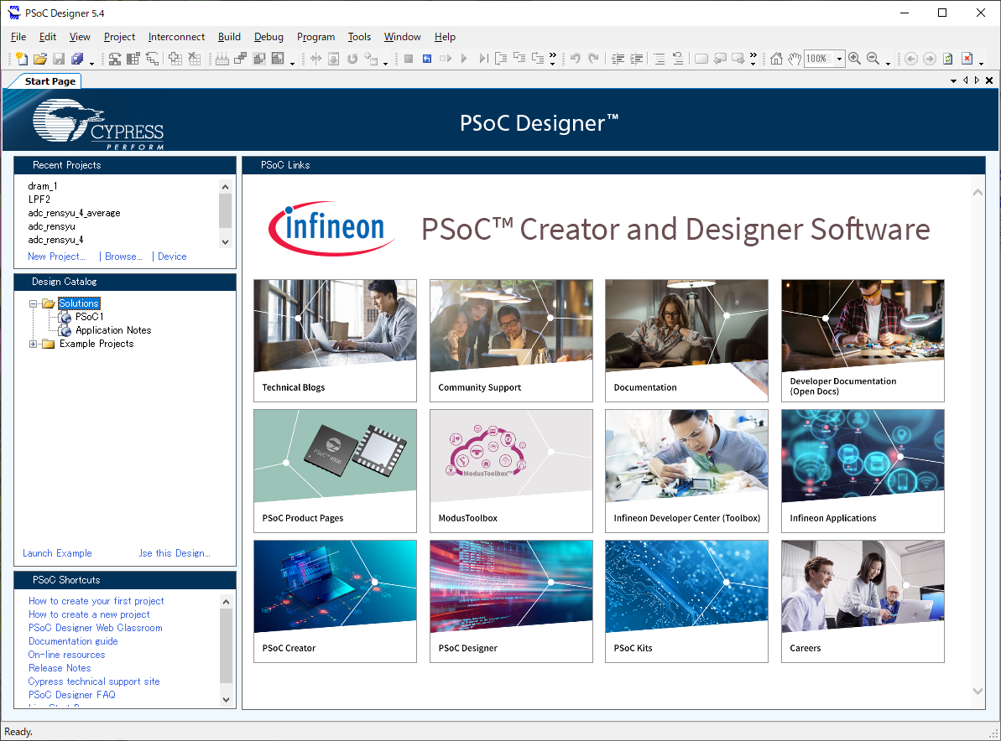
Task: Click the grey circular-arrow reload icon
Action: 352,59
